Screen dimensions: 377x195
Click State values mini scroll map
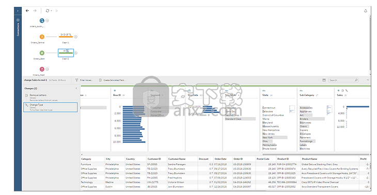click(292, 109)
